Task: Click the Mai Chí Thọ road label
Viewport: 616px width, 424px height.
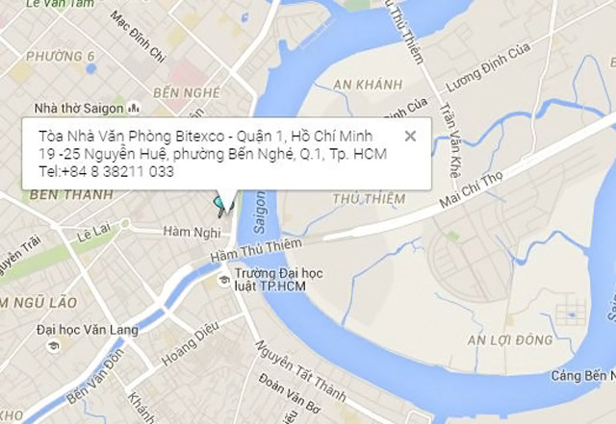Action: click(471, 189)
